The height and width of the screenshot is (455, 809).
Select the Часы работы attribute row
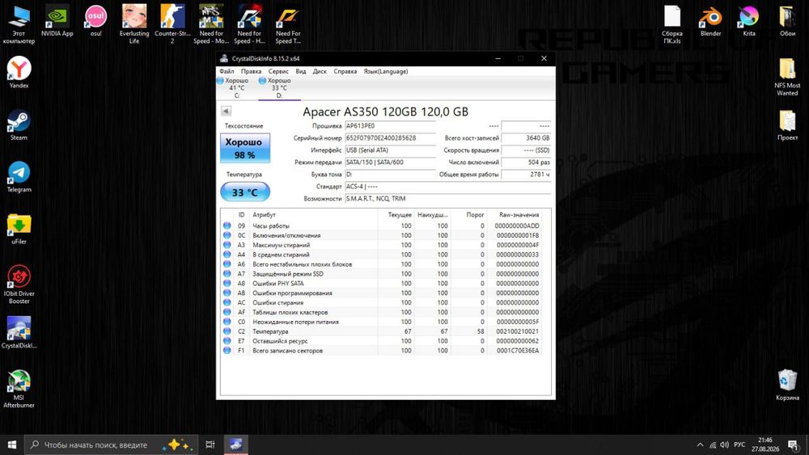coord(382,225)
